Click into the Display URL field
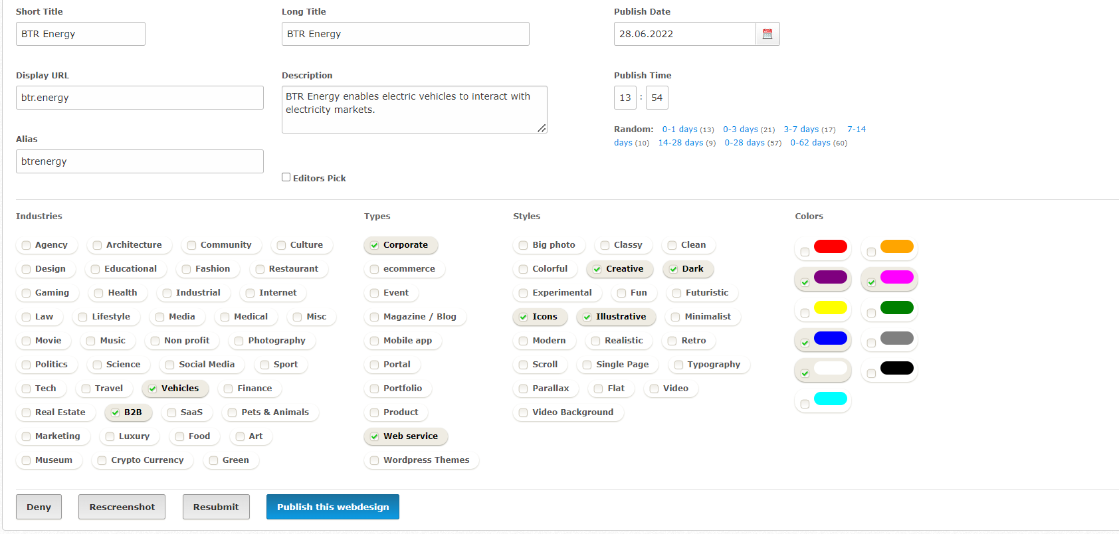Viewport: 1119px width, 534px height. tap(140, 98)
